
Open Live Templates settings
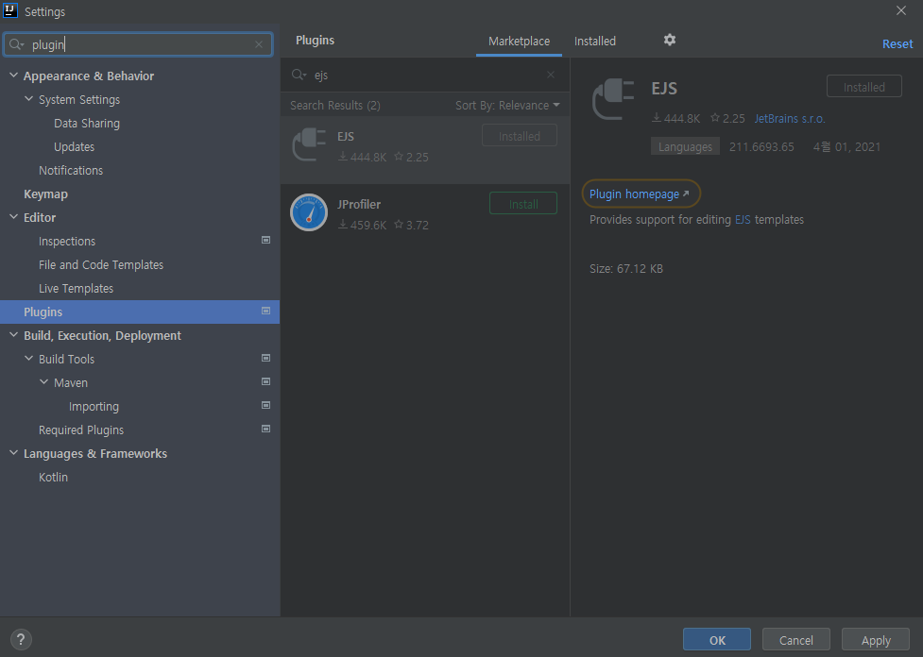tap(76, 288)
